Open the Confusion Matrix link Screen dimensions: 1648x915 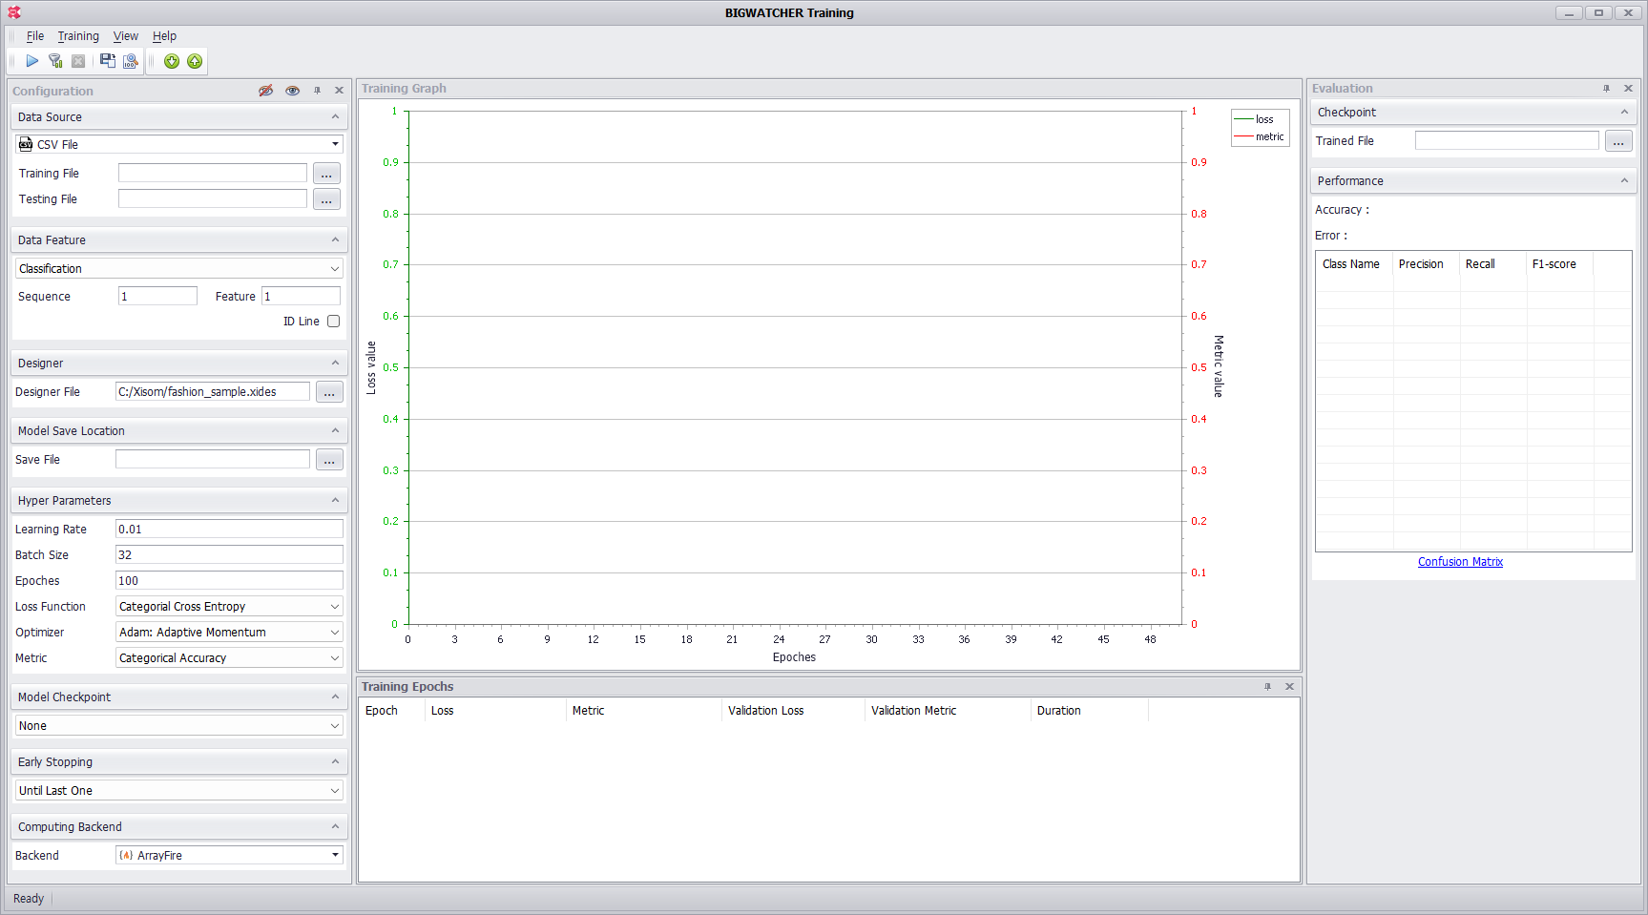click(1460, 562)
